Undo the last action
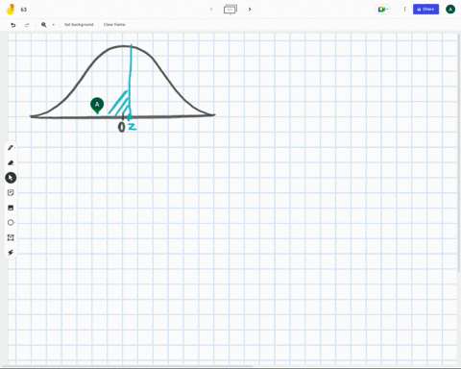Screen dimensions: 461x369 tap(13, 25)
